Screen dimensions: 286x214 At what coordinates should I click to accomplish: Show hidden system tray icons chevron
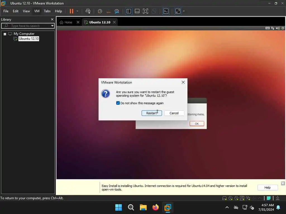pos(227,207)
